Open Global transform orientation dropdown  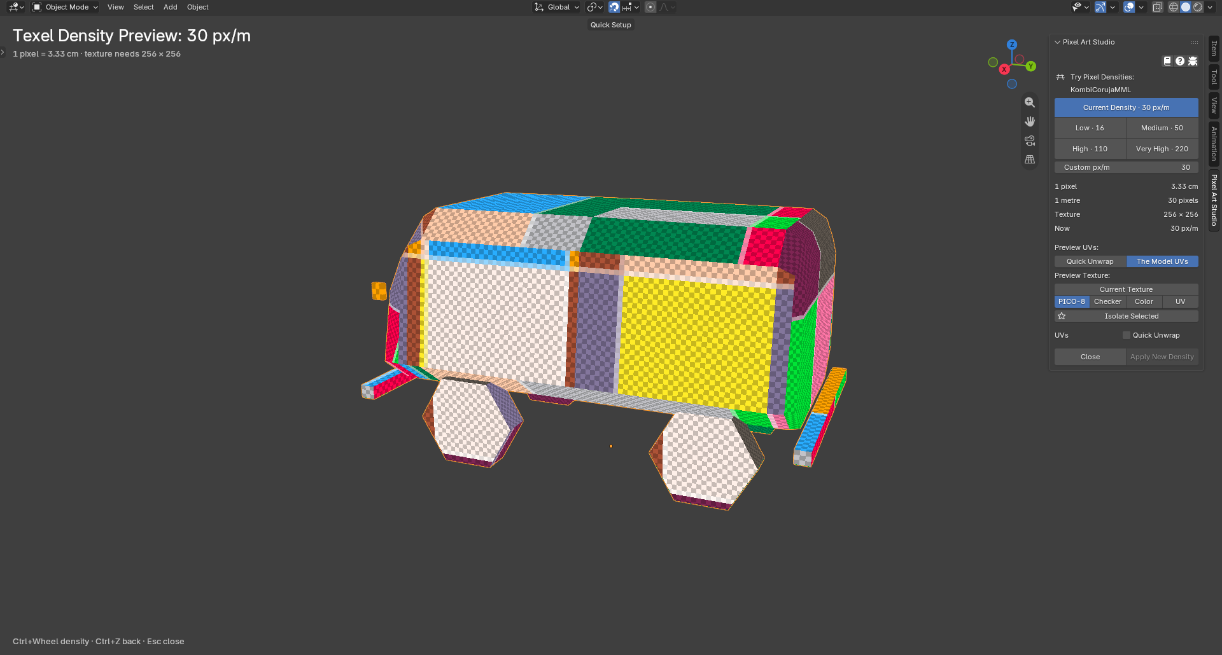point(557,7)
